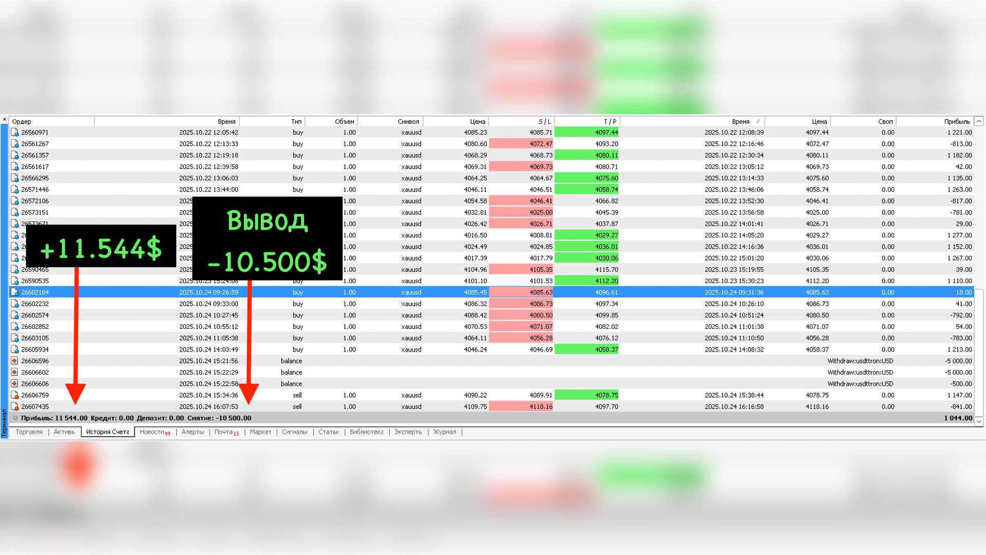The image size is (986, 555).
Task: Close the Terminal panel with X
Action: (4, 119)
